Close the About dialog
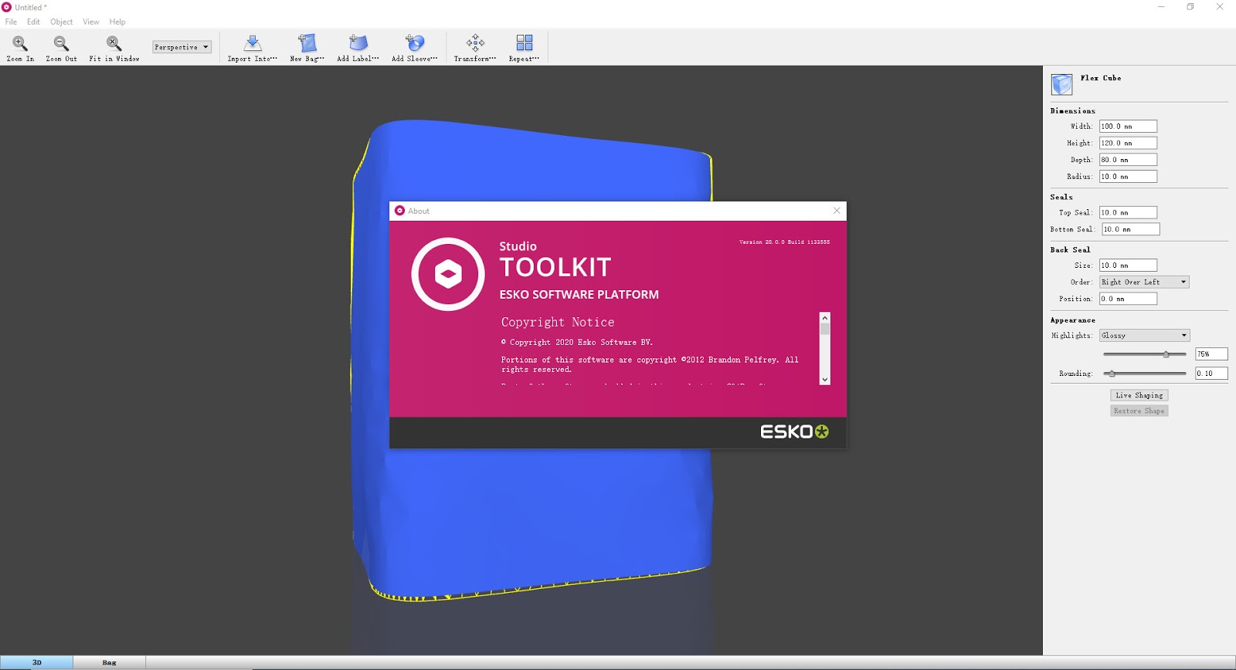This screenshot has width=1236, height=670. (x=837, y=211)
